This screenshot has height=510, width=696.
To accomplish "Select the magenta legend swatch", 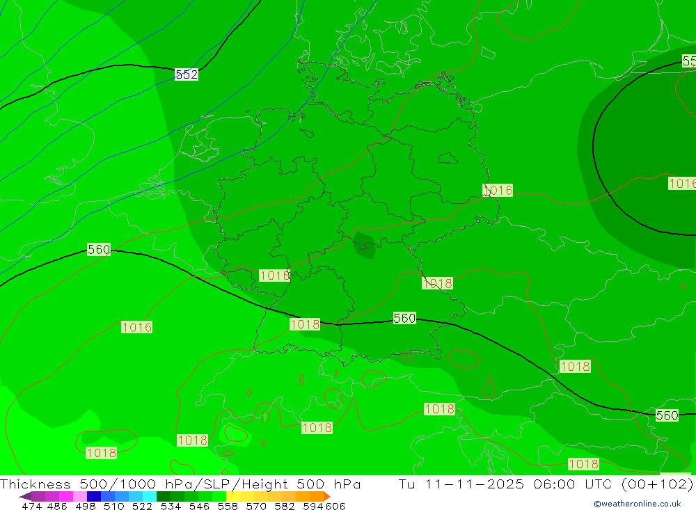I will [x=66, y=496].
